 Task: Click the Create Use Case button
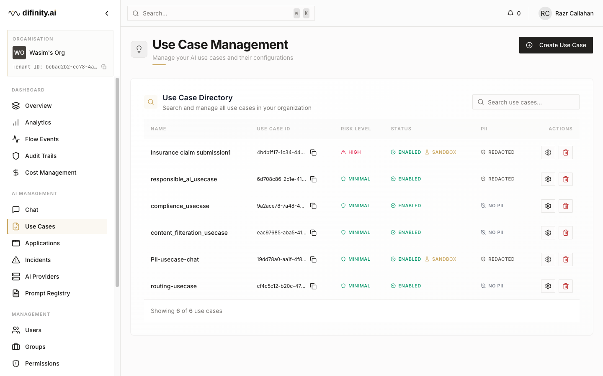(x=556, y=45)
